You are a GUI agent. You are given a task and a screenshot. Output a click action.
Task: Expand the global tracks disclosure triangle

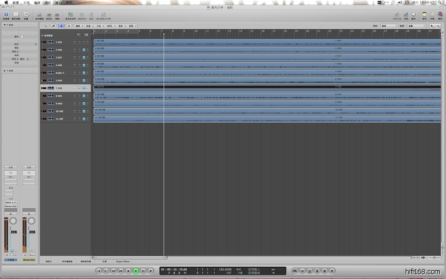pos(43,35)
